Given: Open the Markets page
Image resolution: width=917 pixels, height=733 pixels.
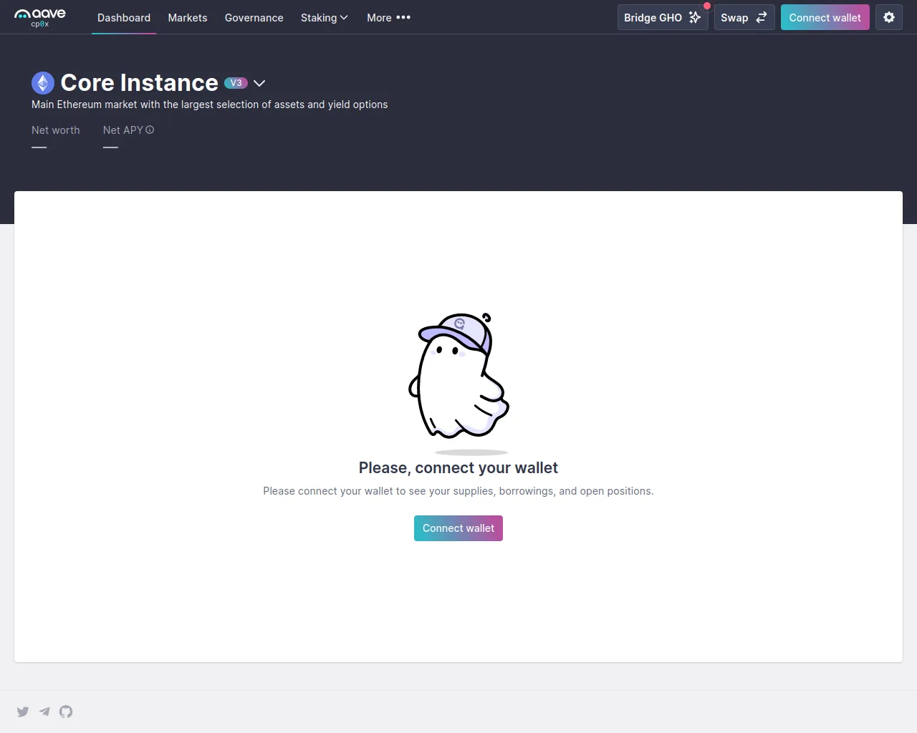Looking at the screenshot, I should point(188,17).
